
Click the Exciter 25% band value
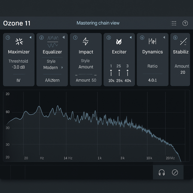coord(119,81)
